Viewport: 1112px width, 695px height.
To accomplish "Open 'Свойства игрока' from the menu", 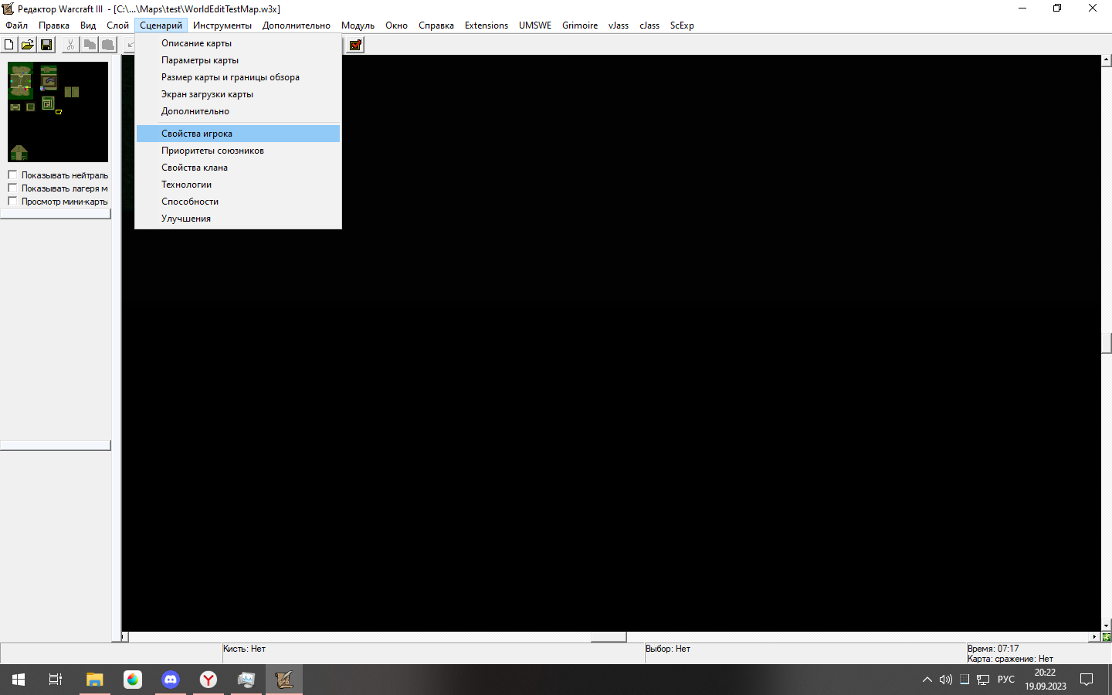I will click(x=238, y=134).
